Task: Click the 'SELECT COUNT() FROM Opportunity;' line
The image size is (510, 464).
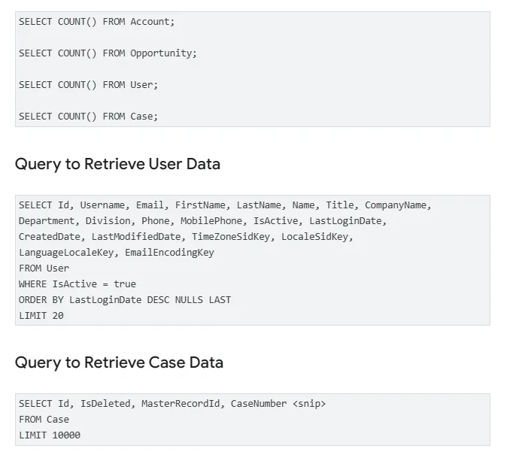Action: click(x=108, y=53)
